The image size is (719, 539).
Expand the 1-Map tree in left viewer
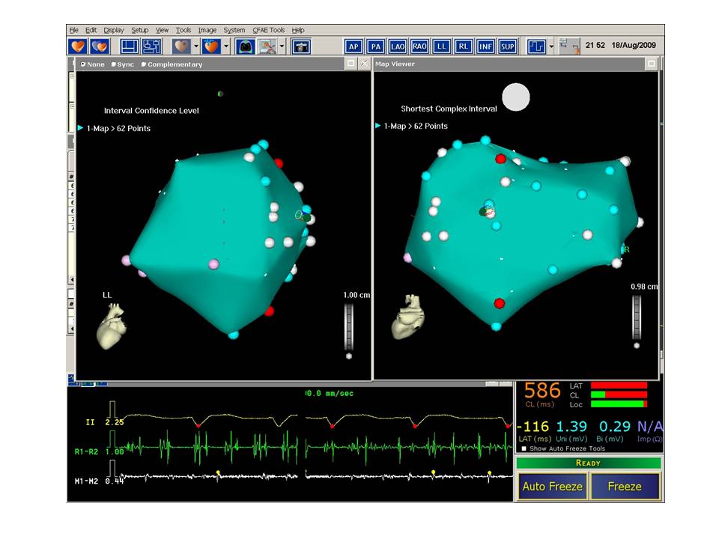tap(81, 128)
